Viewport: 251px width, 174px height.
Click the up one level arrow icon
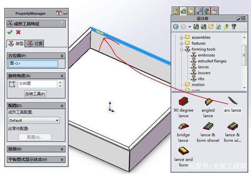click(x=226, y=26)
